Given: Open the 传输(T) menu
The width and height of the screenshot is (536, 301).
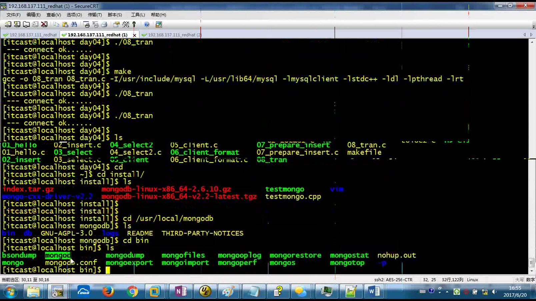Looking at the screenshot, I should [95, 15].
